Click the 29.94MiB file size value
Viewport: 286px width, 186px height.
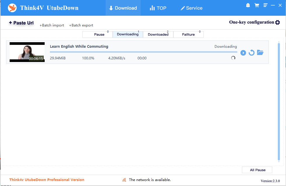(x=58, y=58)
